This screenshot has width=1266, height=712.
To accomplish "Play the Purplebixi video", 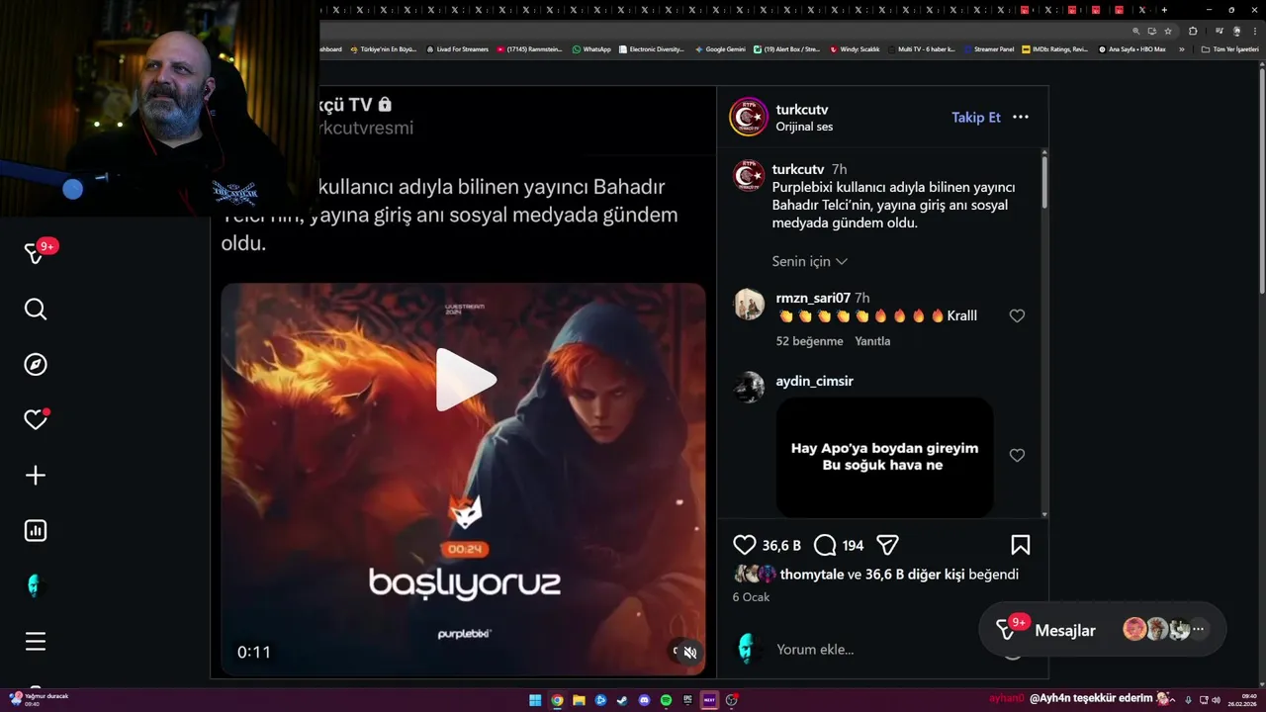I will 466,380.
